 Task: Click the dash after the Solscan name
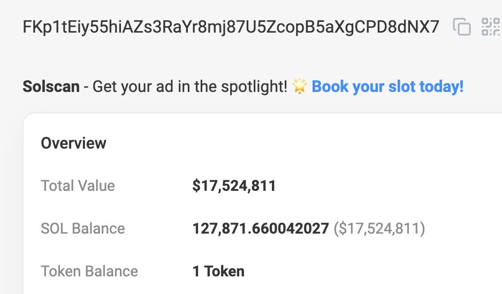click(x=86, y=87)
